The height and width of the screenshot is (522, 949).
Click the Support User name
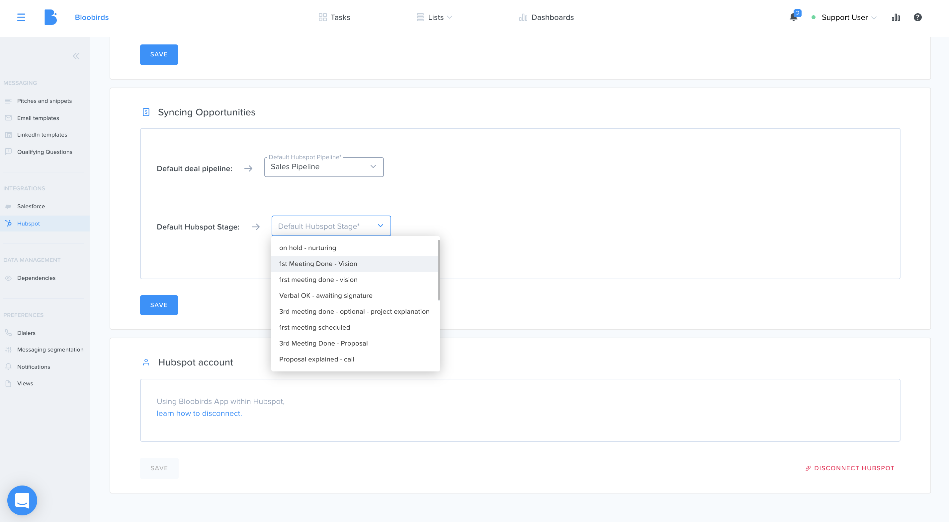point(844,17)
